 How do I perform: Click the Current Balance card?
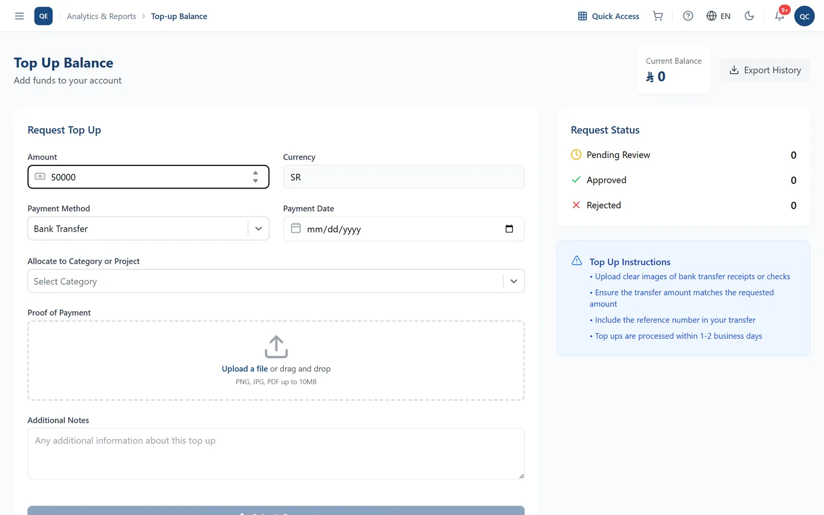pos(674,70)
